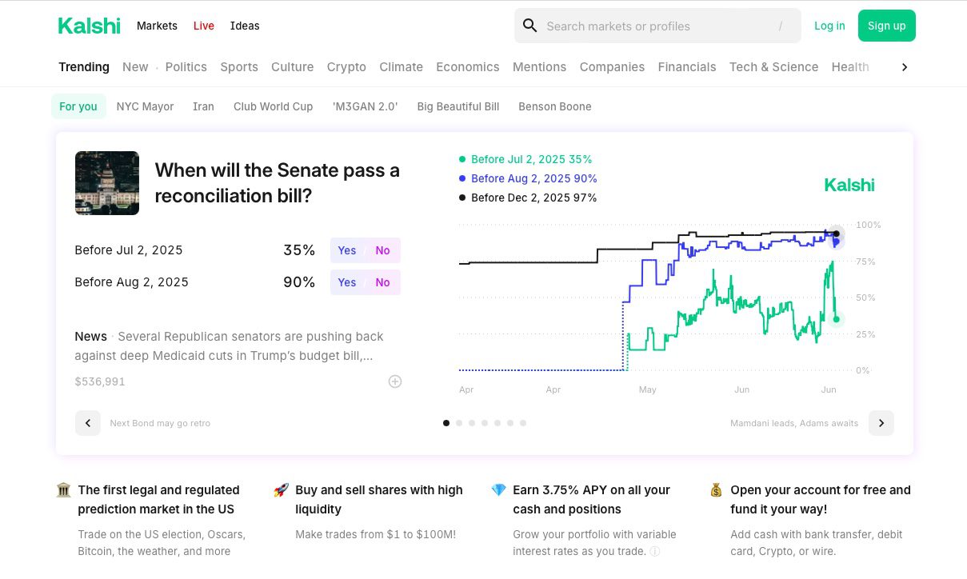967x579 pixels.
Task: Go to next carousel slide arrow
Action: tap(881, 423)
